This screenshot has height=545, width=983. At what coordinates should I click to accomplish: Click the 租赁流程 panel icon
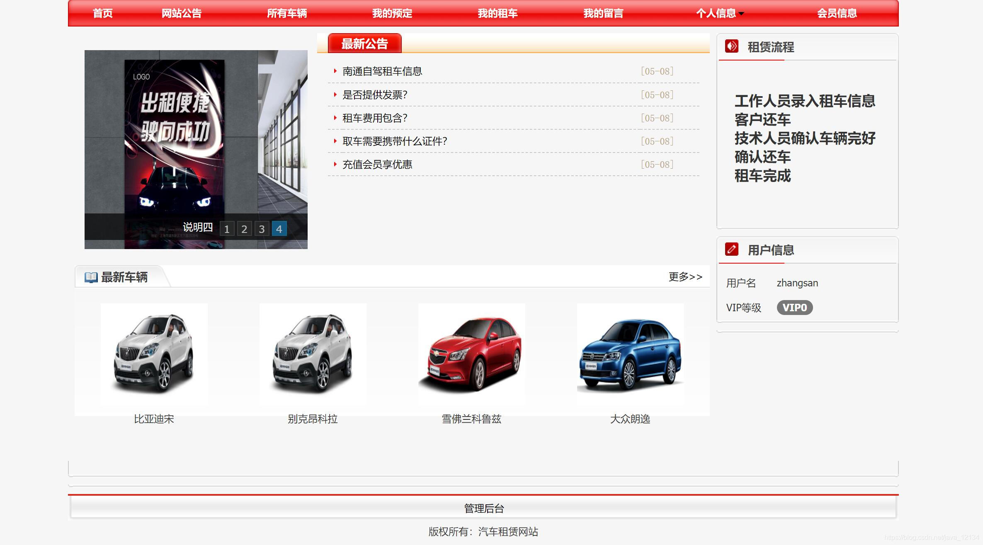point(731,46)
